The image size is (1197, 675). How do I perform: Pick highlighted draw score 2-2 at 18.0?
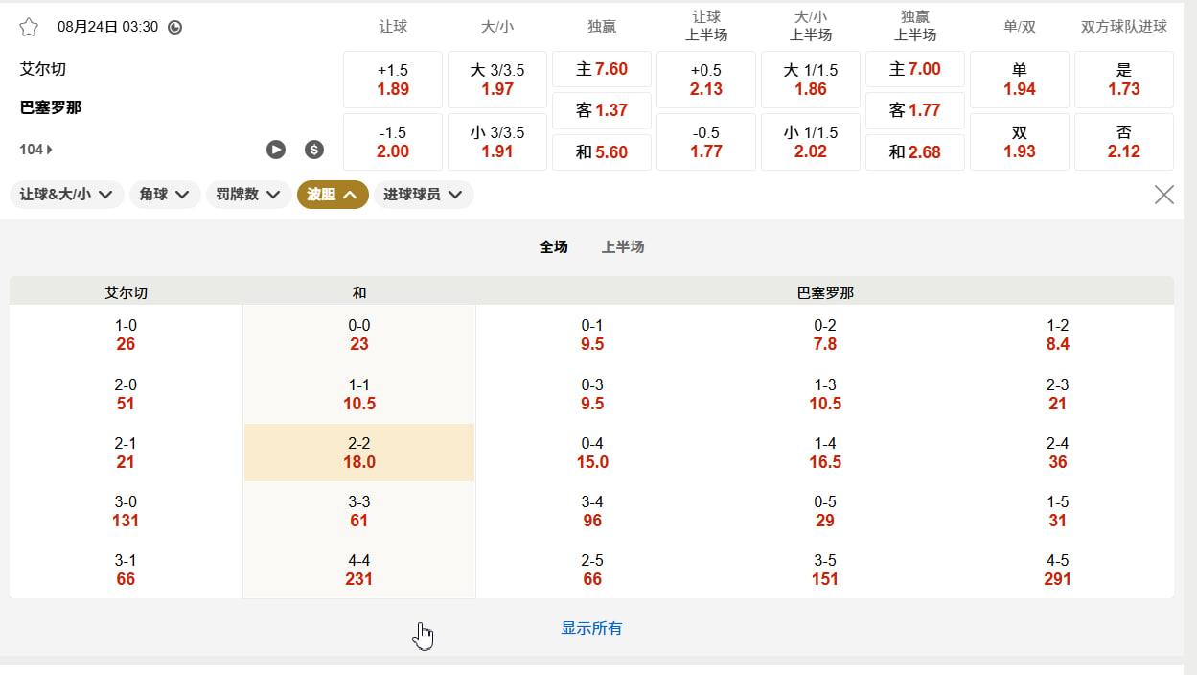coord(359,453)
